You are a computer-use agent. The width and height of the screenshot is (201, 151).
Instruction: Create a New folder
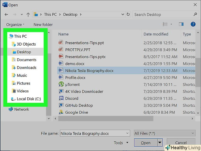pos(43,24)
